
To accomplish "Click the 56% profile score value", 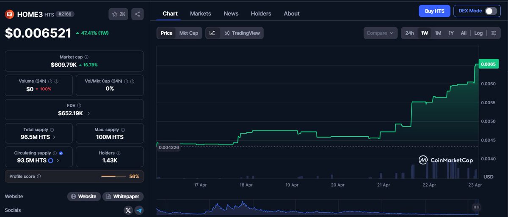I will point(134,176).
